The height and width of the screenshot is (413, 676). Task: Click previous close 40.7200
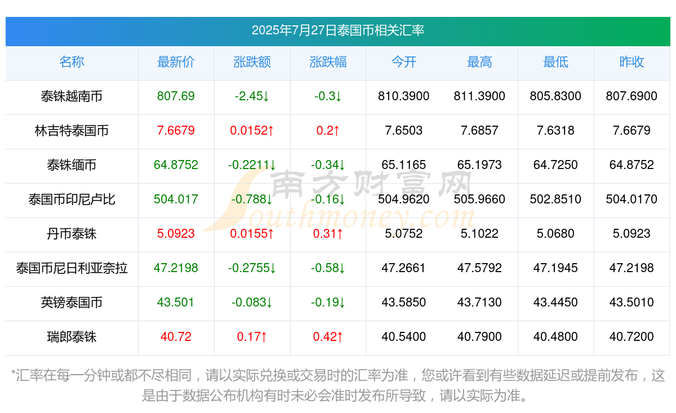point(631,337)
